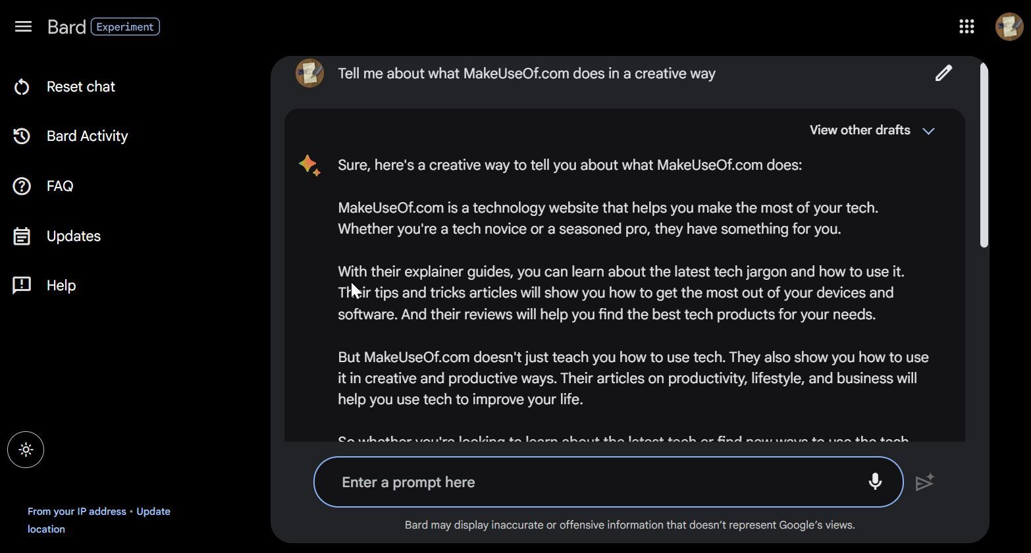This screenshot has width=1031, height=553.
Task: Select the Bard logo in the header
Action: (66, 26)
